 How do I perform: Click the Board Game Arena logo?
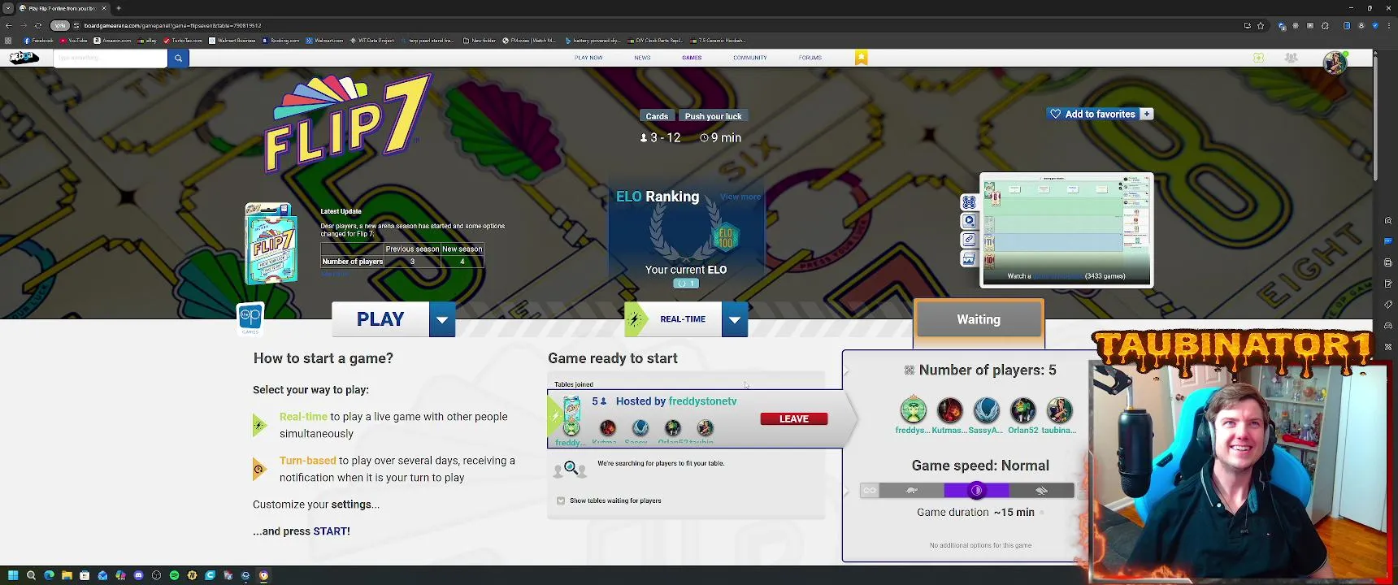tap(24, 58)
